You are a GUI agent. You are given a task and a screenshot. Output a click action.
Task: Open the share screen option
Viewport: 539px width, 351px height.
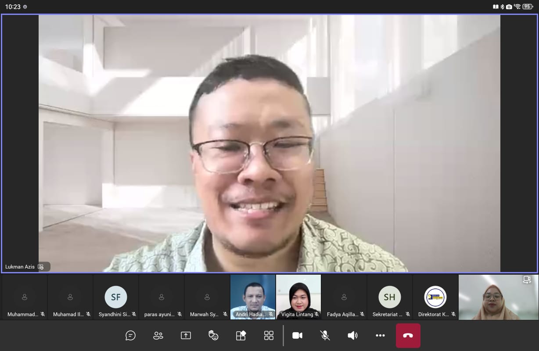click(186, 336)
